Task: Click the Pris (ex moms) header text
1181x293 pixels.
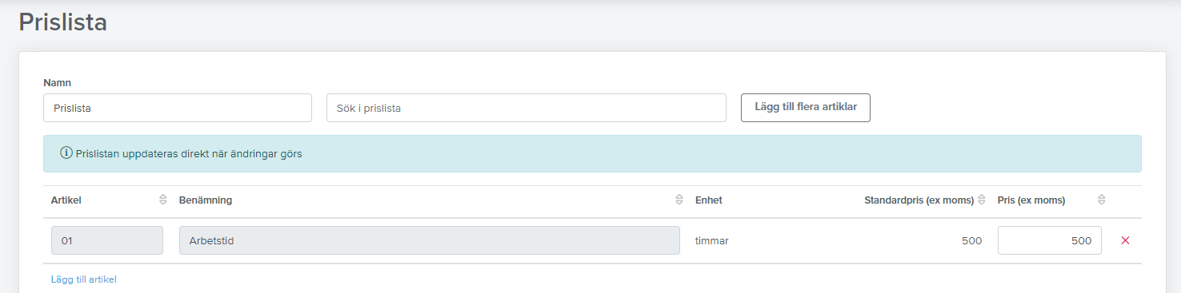Action: (x=1031, y=200)
